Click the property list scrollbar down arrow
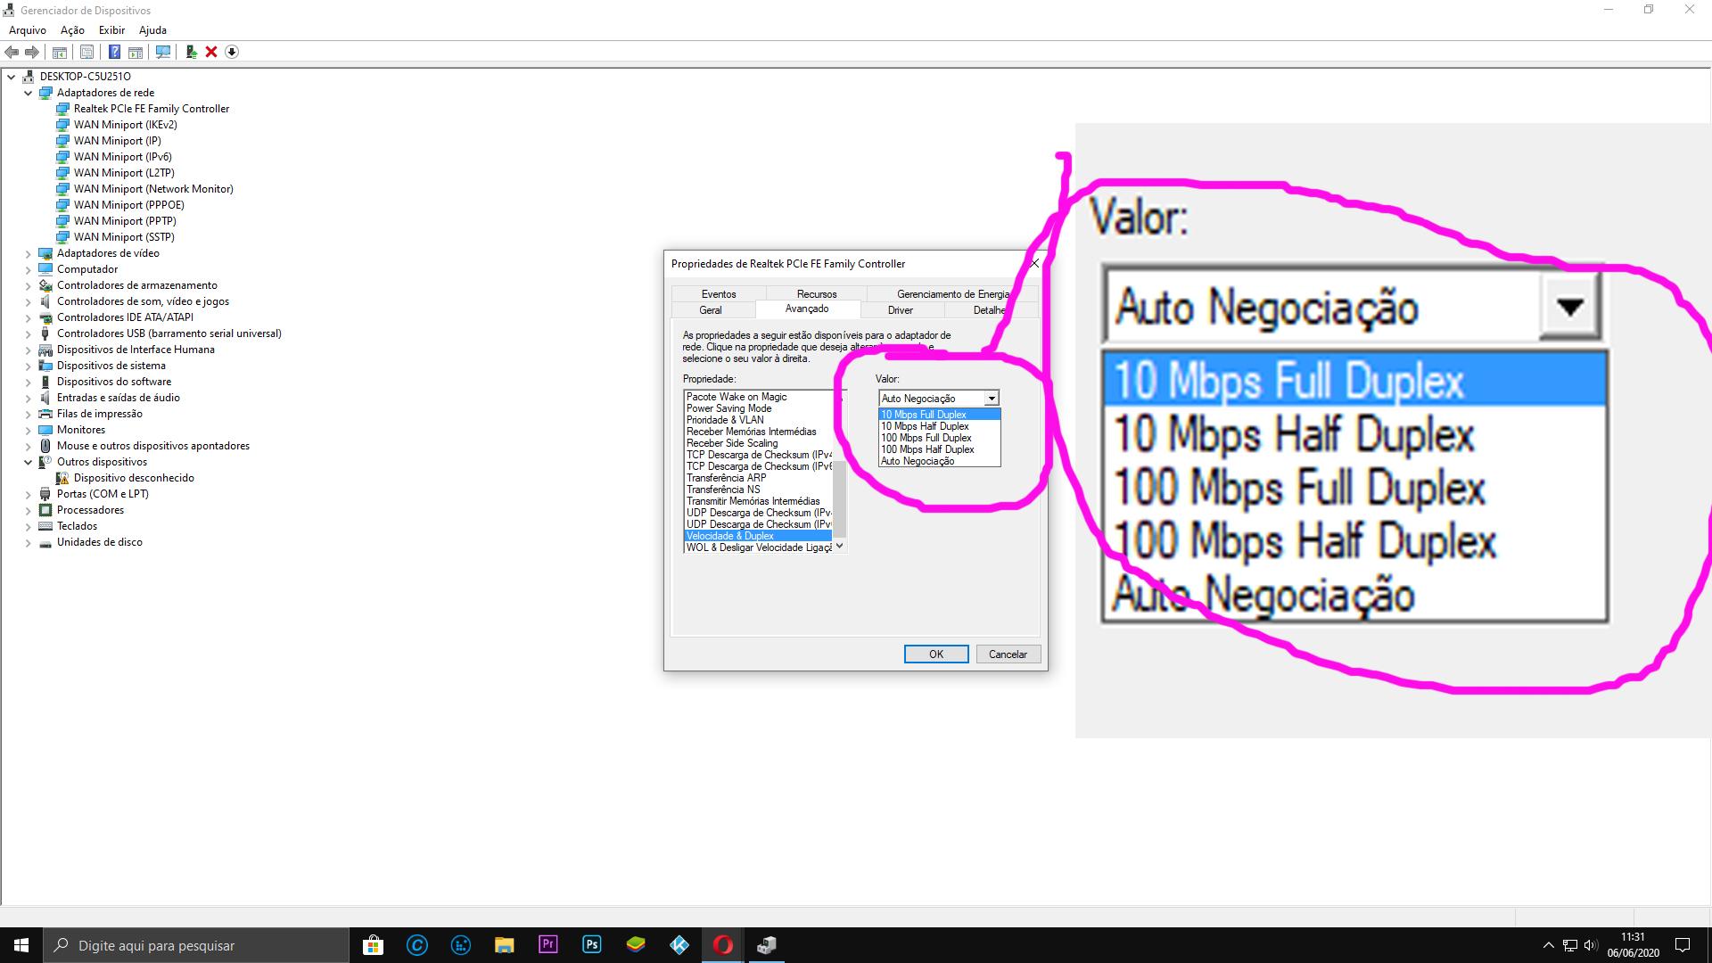 pos(839,546)
